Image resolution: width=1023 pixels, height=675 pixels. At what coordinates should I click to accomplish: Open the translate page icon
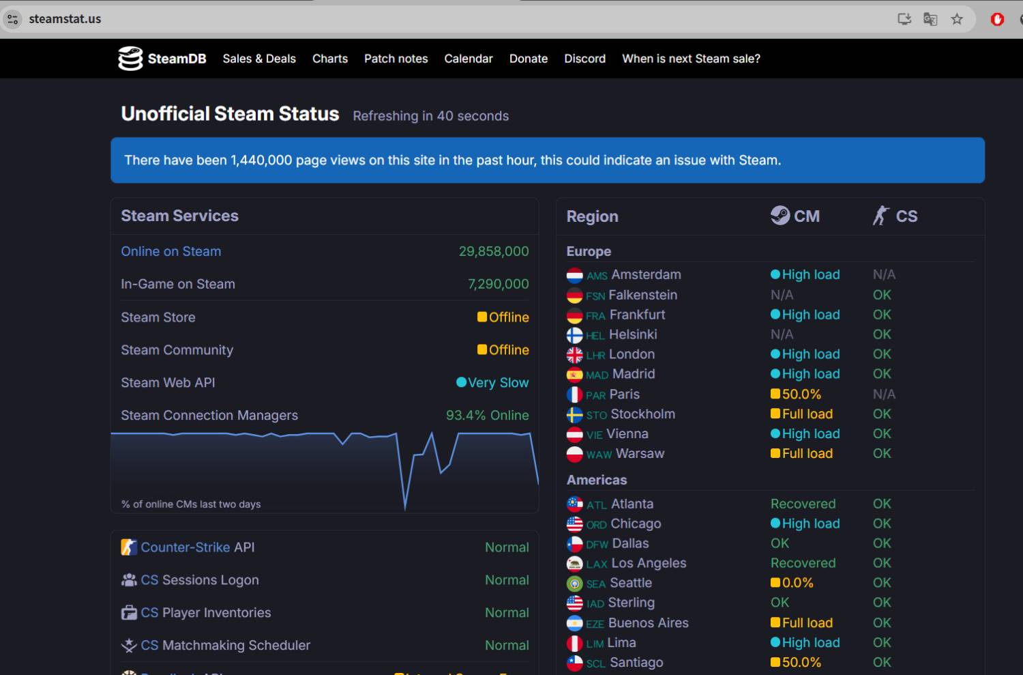[x=930, y=19]
